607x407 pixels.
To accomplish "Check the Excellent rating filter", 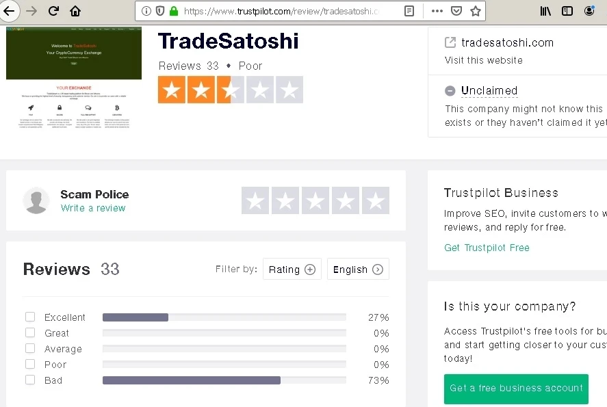I will (x=30, y=317).
